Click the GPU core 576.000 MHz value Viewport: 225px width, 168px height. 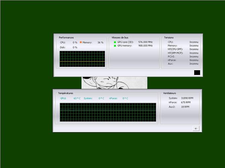pyautogui.click(x=145, y=42)
